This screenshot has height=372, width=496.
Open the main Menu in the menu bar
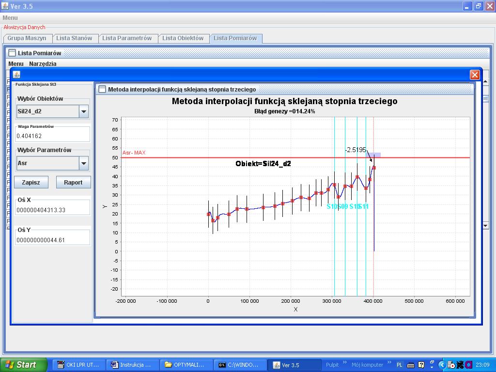10,18
